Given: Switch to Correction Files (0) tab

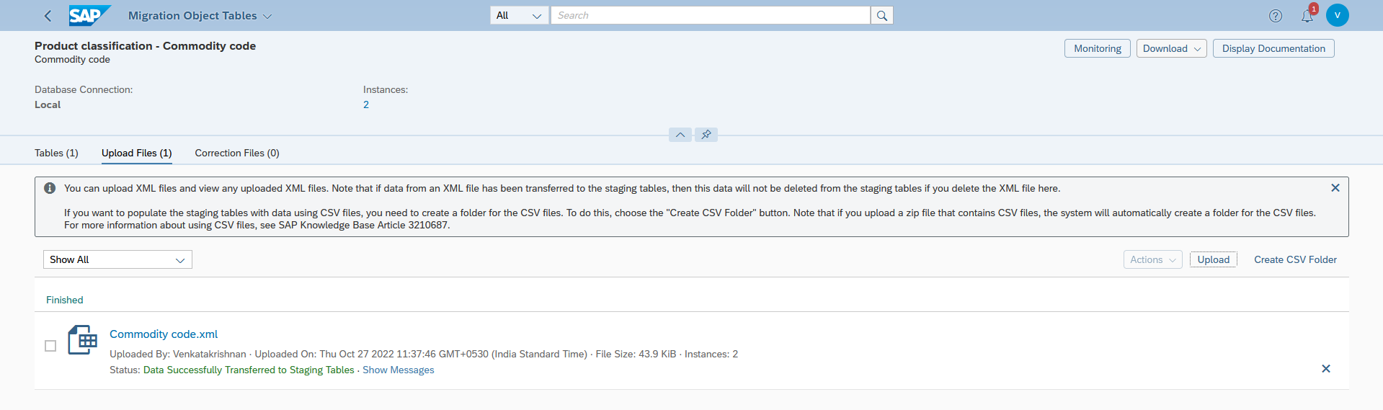Looking at the screenshot, I should [x=237, y=153].
